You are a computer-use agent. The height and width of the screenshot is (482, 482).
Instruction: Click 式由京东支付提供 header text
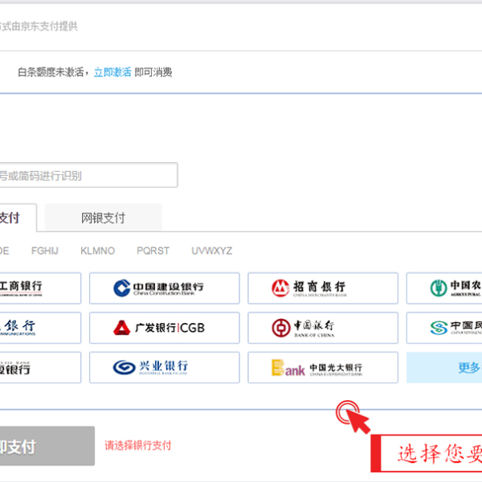[x=39, y=27]
